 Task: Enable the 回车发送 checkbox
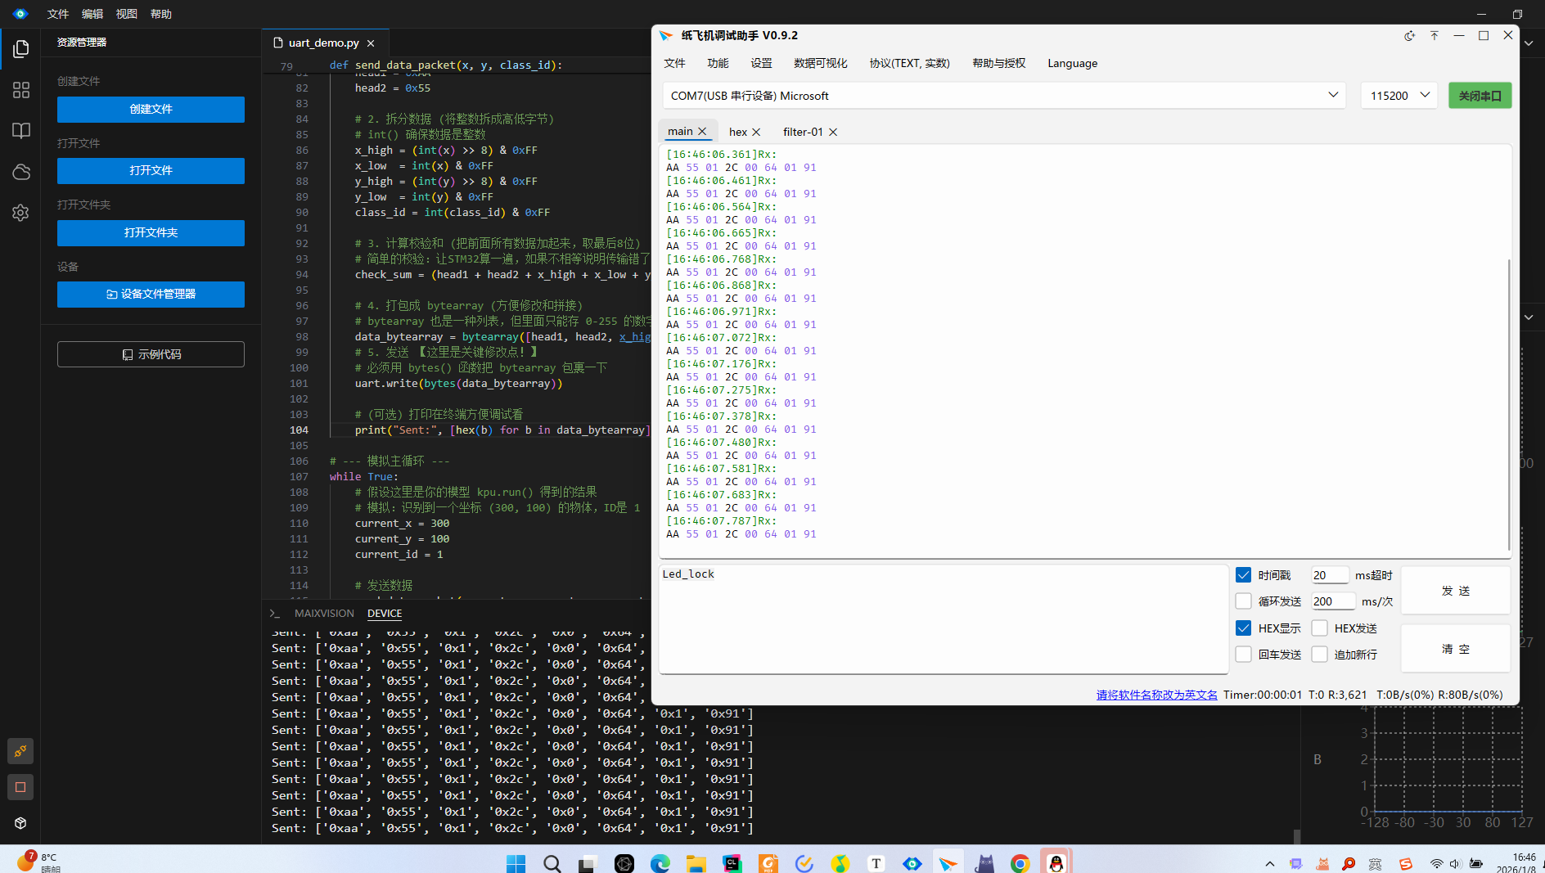[x=1243, y=655]
